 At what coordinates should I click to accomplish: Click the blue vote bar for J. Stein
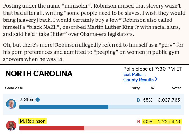[64, 107]
